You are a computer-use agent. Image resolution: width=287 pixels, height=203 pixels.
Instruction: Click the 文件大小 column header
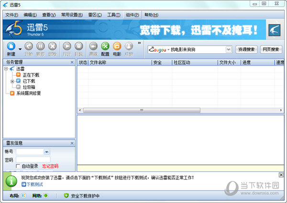pos(229,62)
